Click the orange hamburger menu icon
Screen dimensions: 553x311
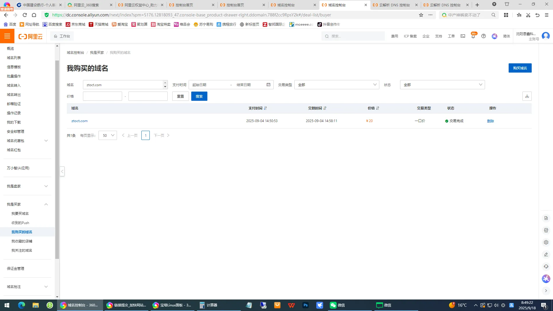tap(7, 36)
